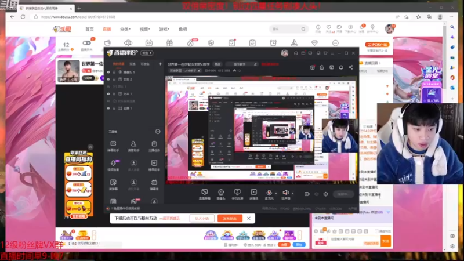Click the record video icon in streaming app
This screenshot has width=464, height=261.
tap(307, 194)
